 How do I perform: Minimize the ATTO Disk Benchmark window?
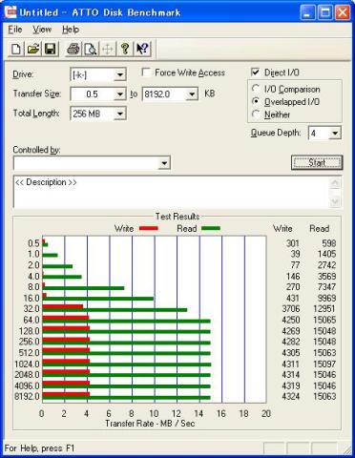point(307,12)
